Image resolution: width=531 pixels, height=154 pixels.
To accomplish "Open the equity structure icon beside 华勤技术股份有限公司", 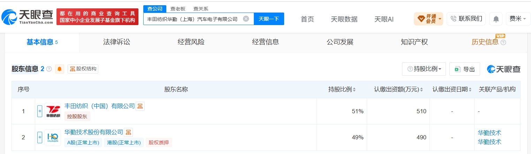I will 128,132.
